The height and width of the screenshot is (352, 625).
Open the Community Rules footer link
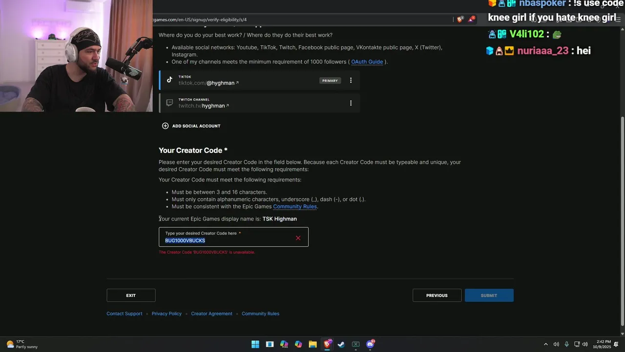click(260, 313)
